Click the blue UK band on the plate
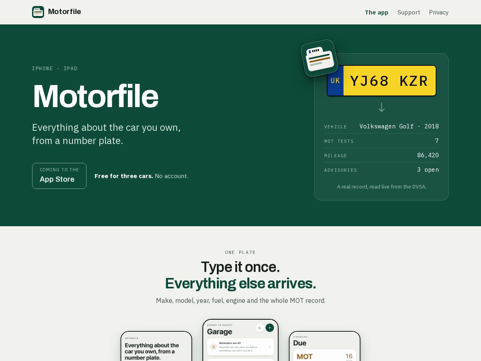 tap(335, 81)
